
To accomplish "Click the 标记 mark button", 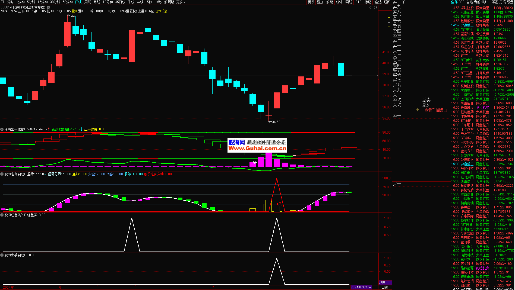I will pyautogui.click(x=368, y=2).
